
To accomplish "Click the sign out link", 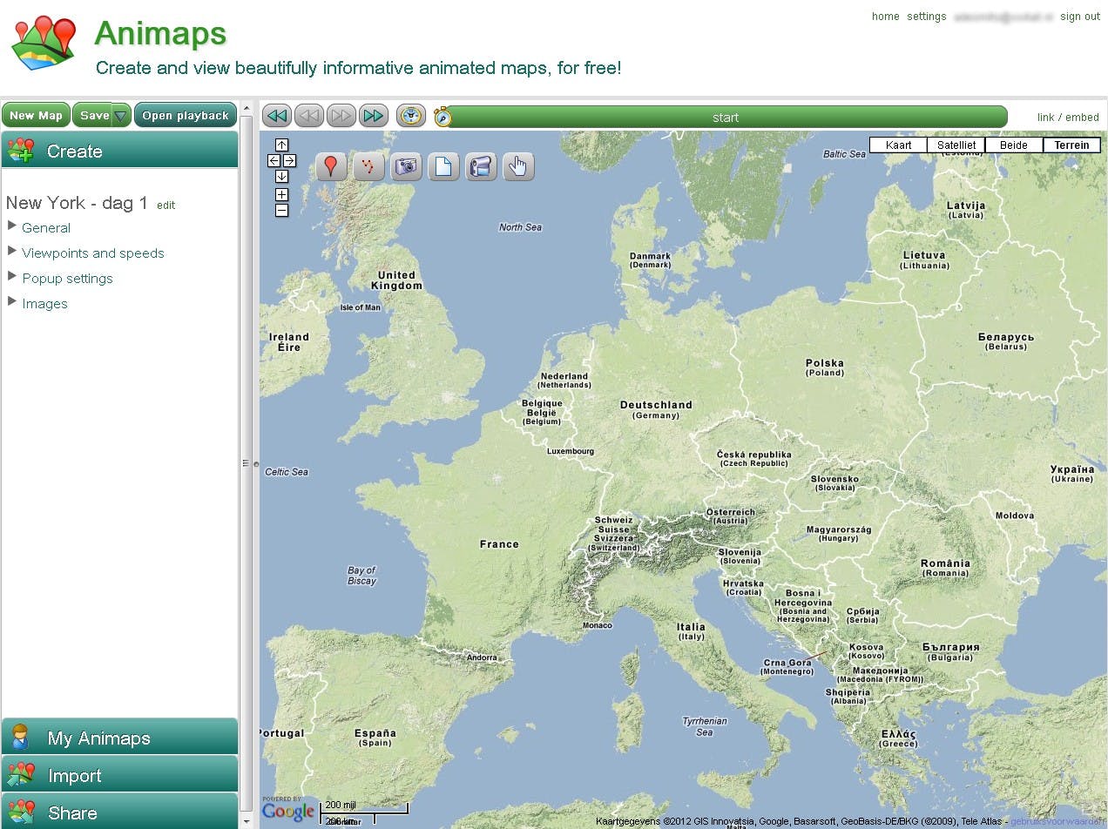I will pyautogui.click(x=1080, y=17).
